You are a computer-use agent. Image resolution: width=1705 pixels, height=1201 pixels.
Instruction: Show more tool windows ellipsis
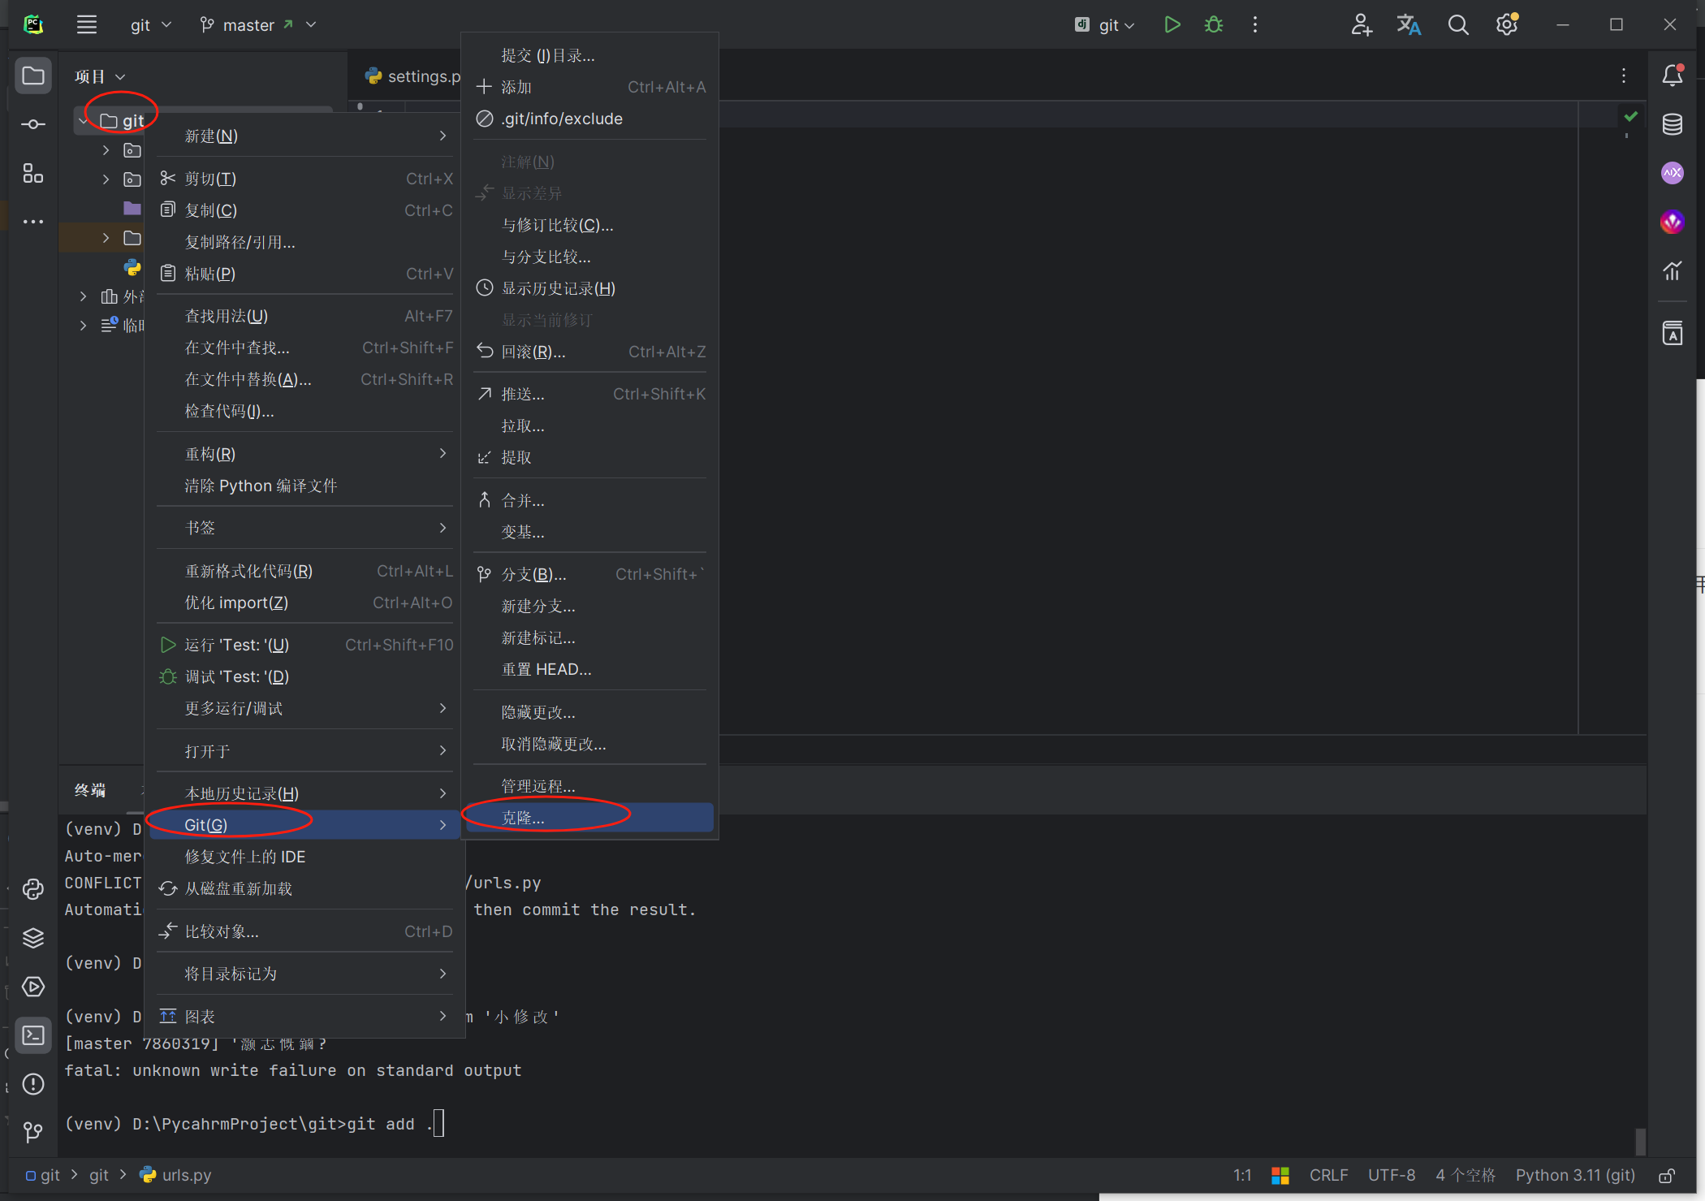pyautogui.click(x=33, y=222)
